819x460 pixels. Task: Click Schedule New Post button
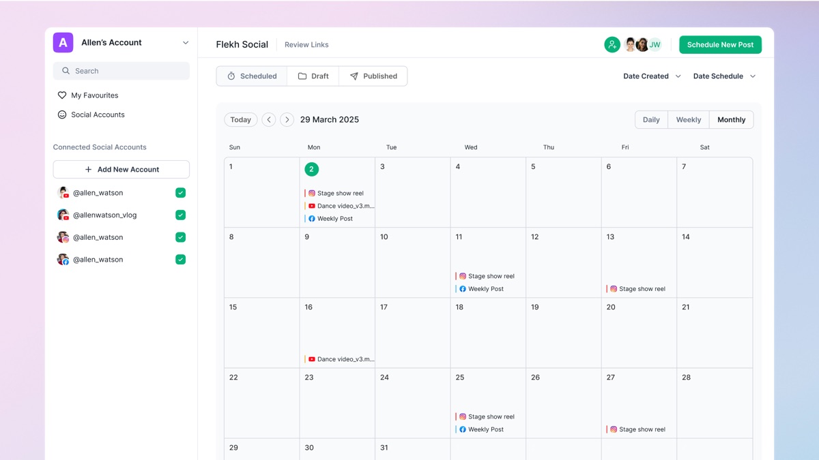pyautogui.click(x=720, y=45)
